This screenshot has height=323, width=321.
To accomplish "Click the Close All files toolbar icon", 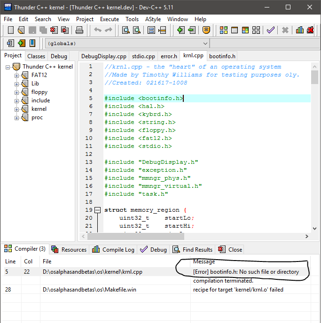I will 65,30.
